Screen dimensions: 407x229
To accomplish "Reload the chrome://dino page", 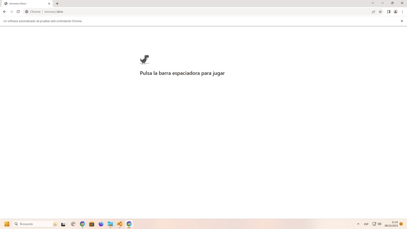I will coord(18,12).
